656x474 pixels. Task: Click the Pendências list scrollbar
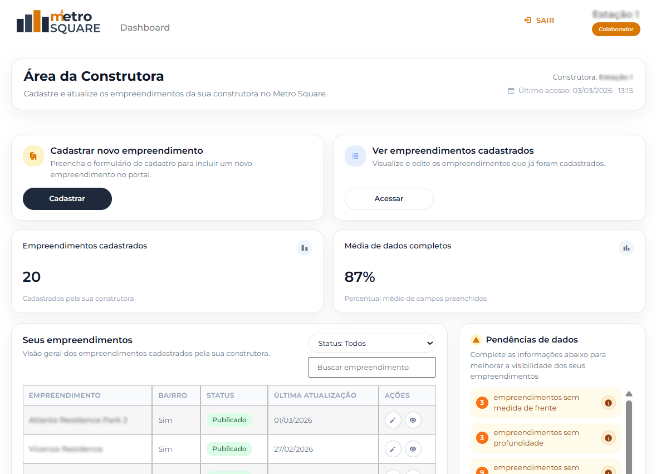click(x=629, y=434)
